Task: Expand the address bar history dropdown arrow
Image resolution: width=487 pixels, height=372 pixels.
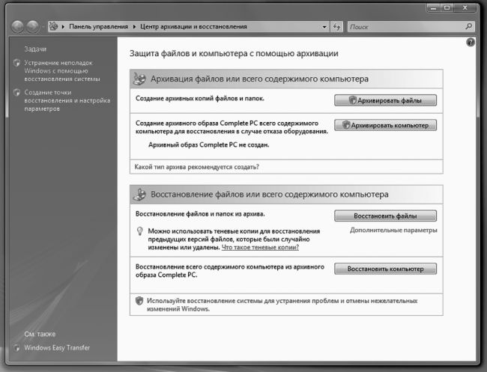Action: [325, 27]
